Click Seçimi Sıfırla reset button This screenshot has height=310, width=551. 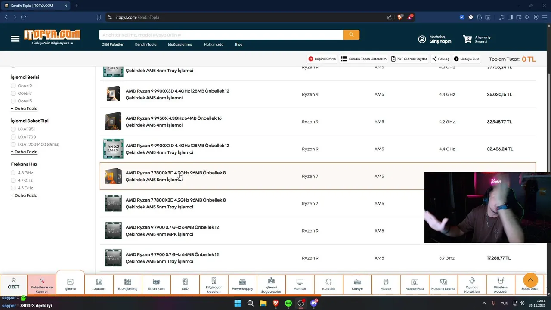(322, 59)
